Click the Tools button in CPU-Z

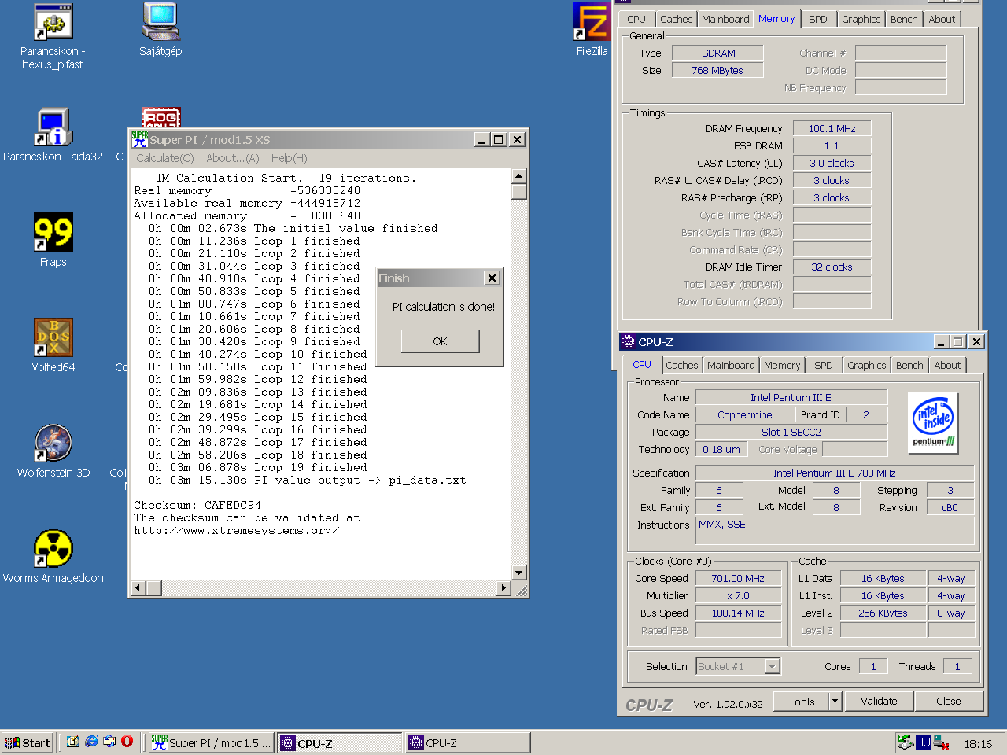801,701
